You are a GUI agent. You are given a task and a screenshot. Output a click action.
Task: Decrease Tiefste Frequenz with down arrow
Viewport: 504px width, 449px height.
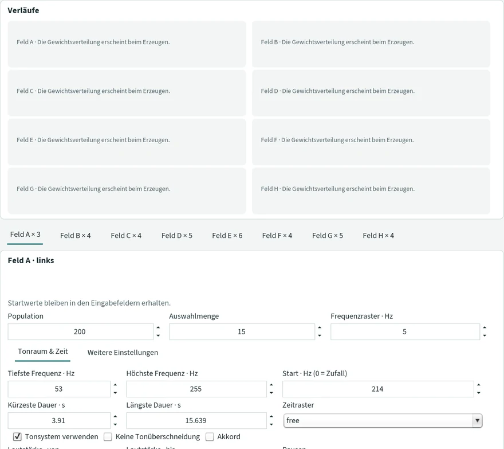115,393
